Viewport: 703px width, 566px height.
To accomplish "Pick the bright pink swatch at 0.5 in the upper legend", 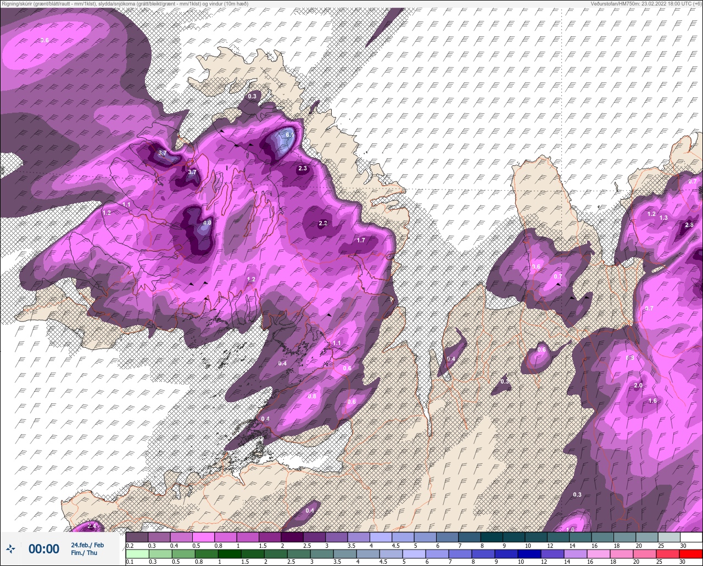I will pos(203,537).
